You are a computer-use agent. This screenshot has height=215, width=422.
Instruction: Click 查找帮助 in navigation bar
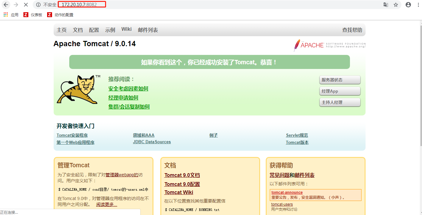[352, 30]
